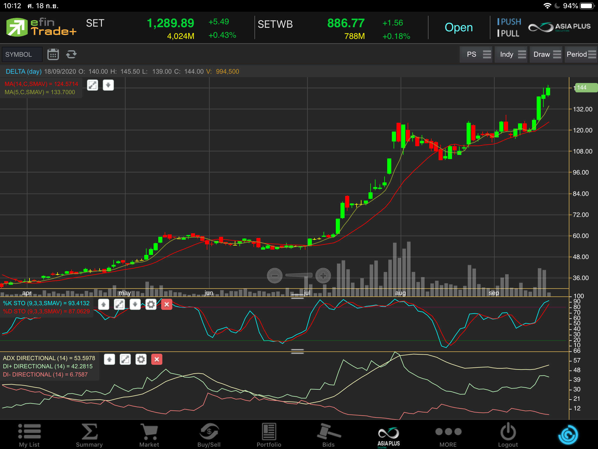Open ADX indicator settings gear
Viewport: 598px width, 449px height.
coord(141,359)
